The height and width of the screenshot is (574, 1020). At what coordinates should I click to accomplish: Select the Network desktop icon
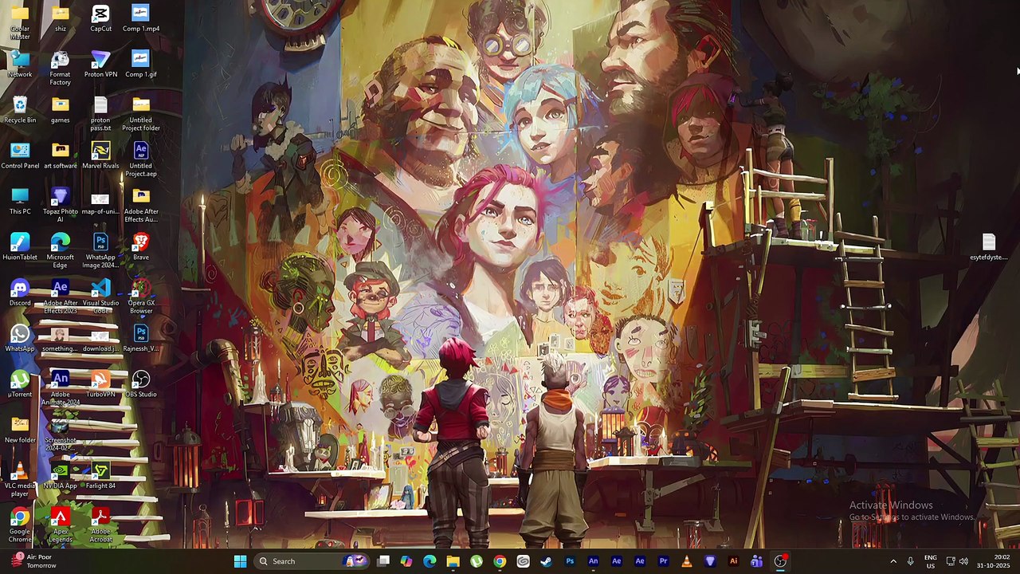(20, 65)
